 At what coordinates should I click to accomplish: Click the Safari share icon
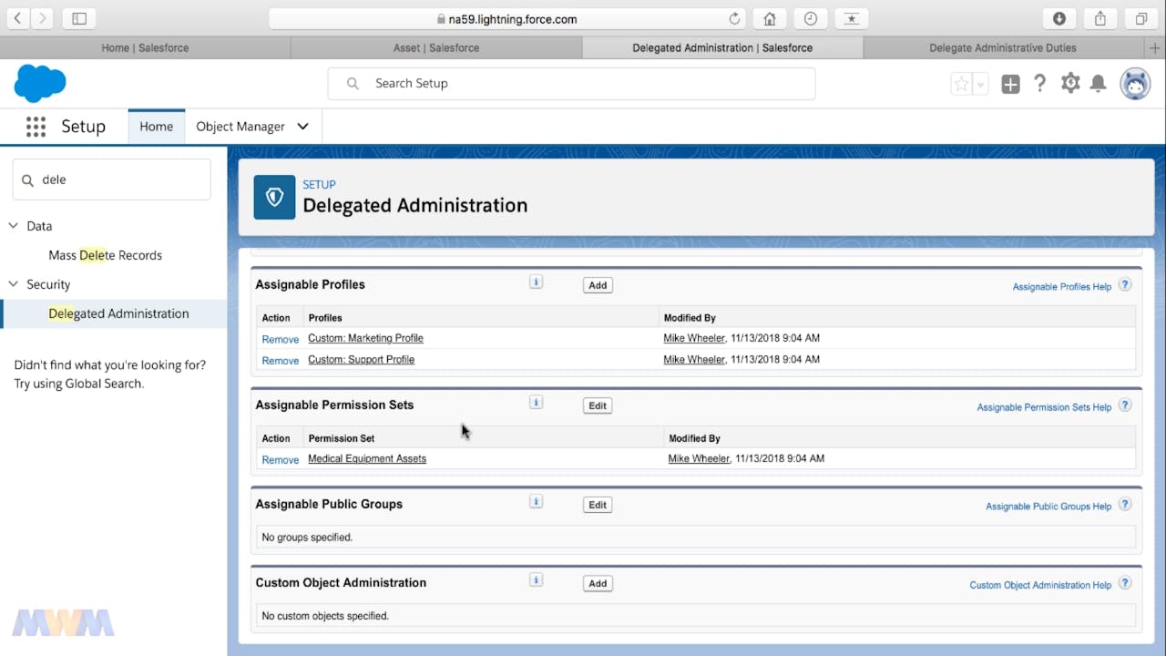tap(1100, 18)
